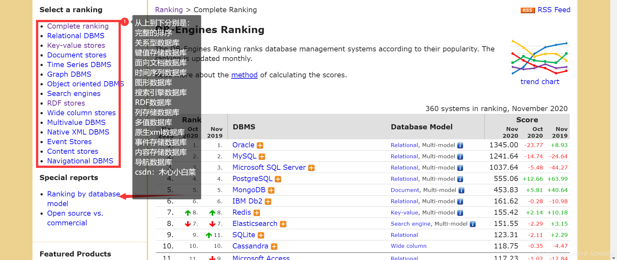Open the Cassandra DBMS page
This screenshot has width=617, height=260.
[250, 246]
